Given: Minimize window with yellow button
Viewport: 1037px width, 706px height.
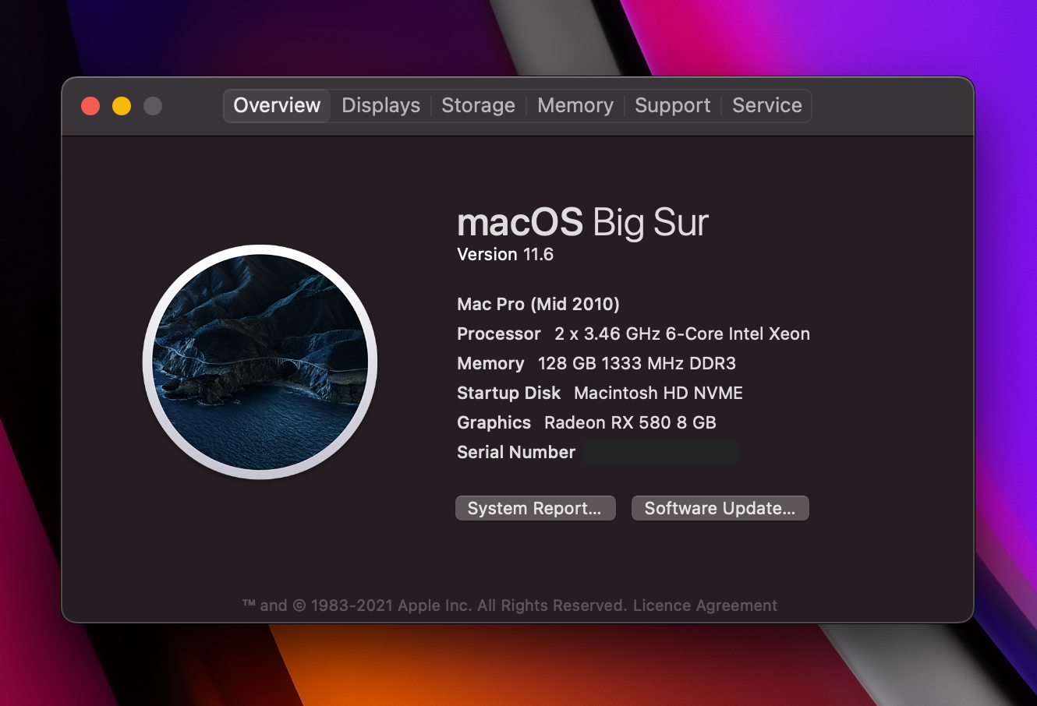Looking at the screenshot, I should coord(122,106).
